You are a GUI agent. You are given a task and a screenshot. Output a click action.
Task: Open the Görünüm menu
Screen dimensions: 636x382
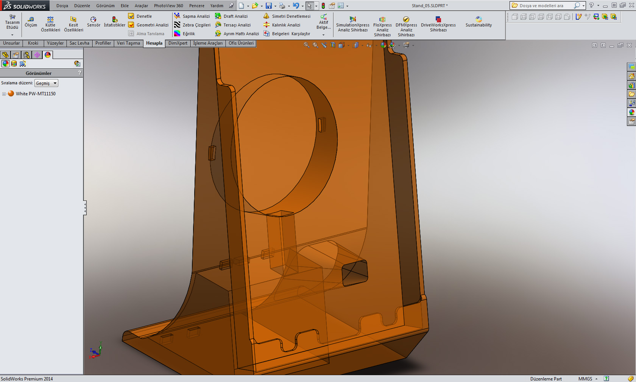(105, 6)
